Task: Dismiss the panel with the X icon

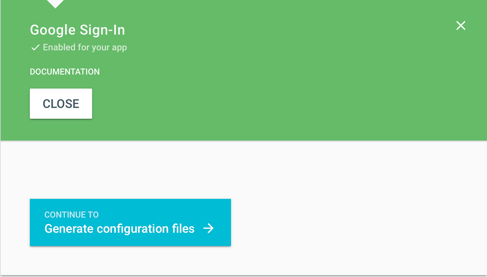Action: tap(461, 25)
